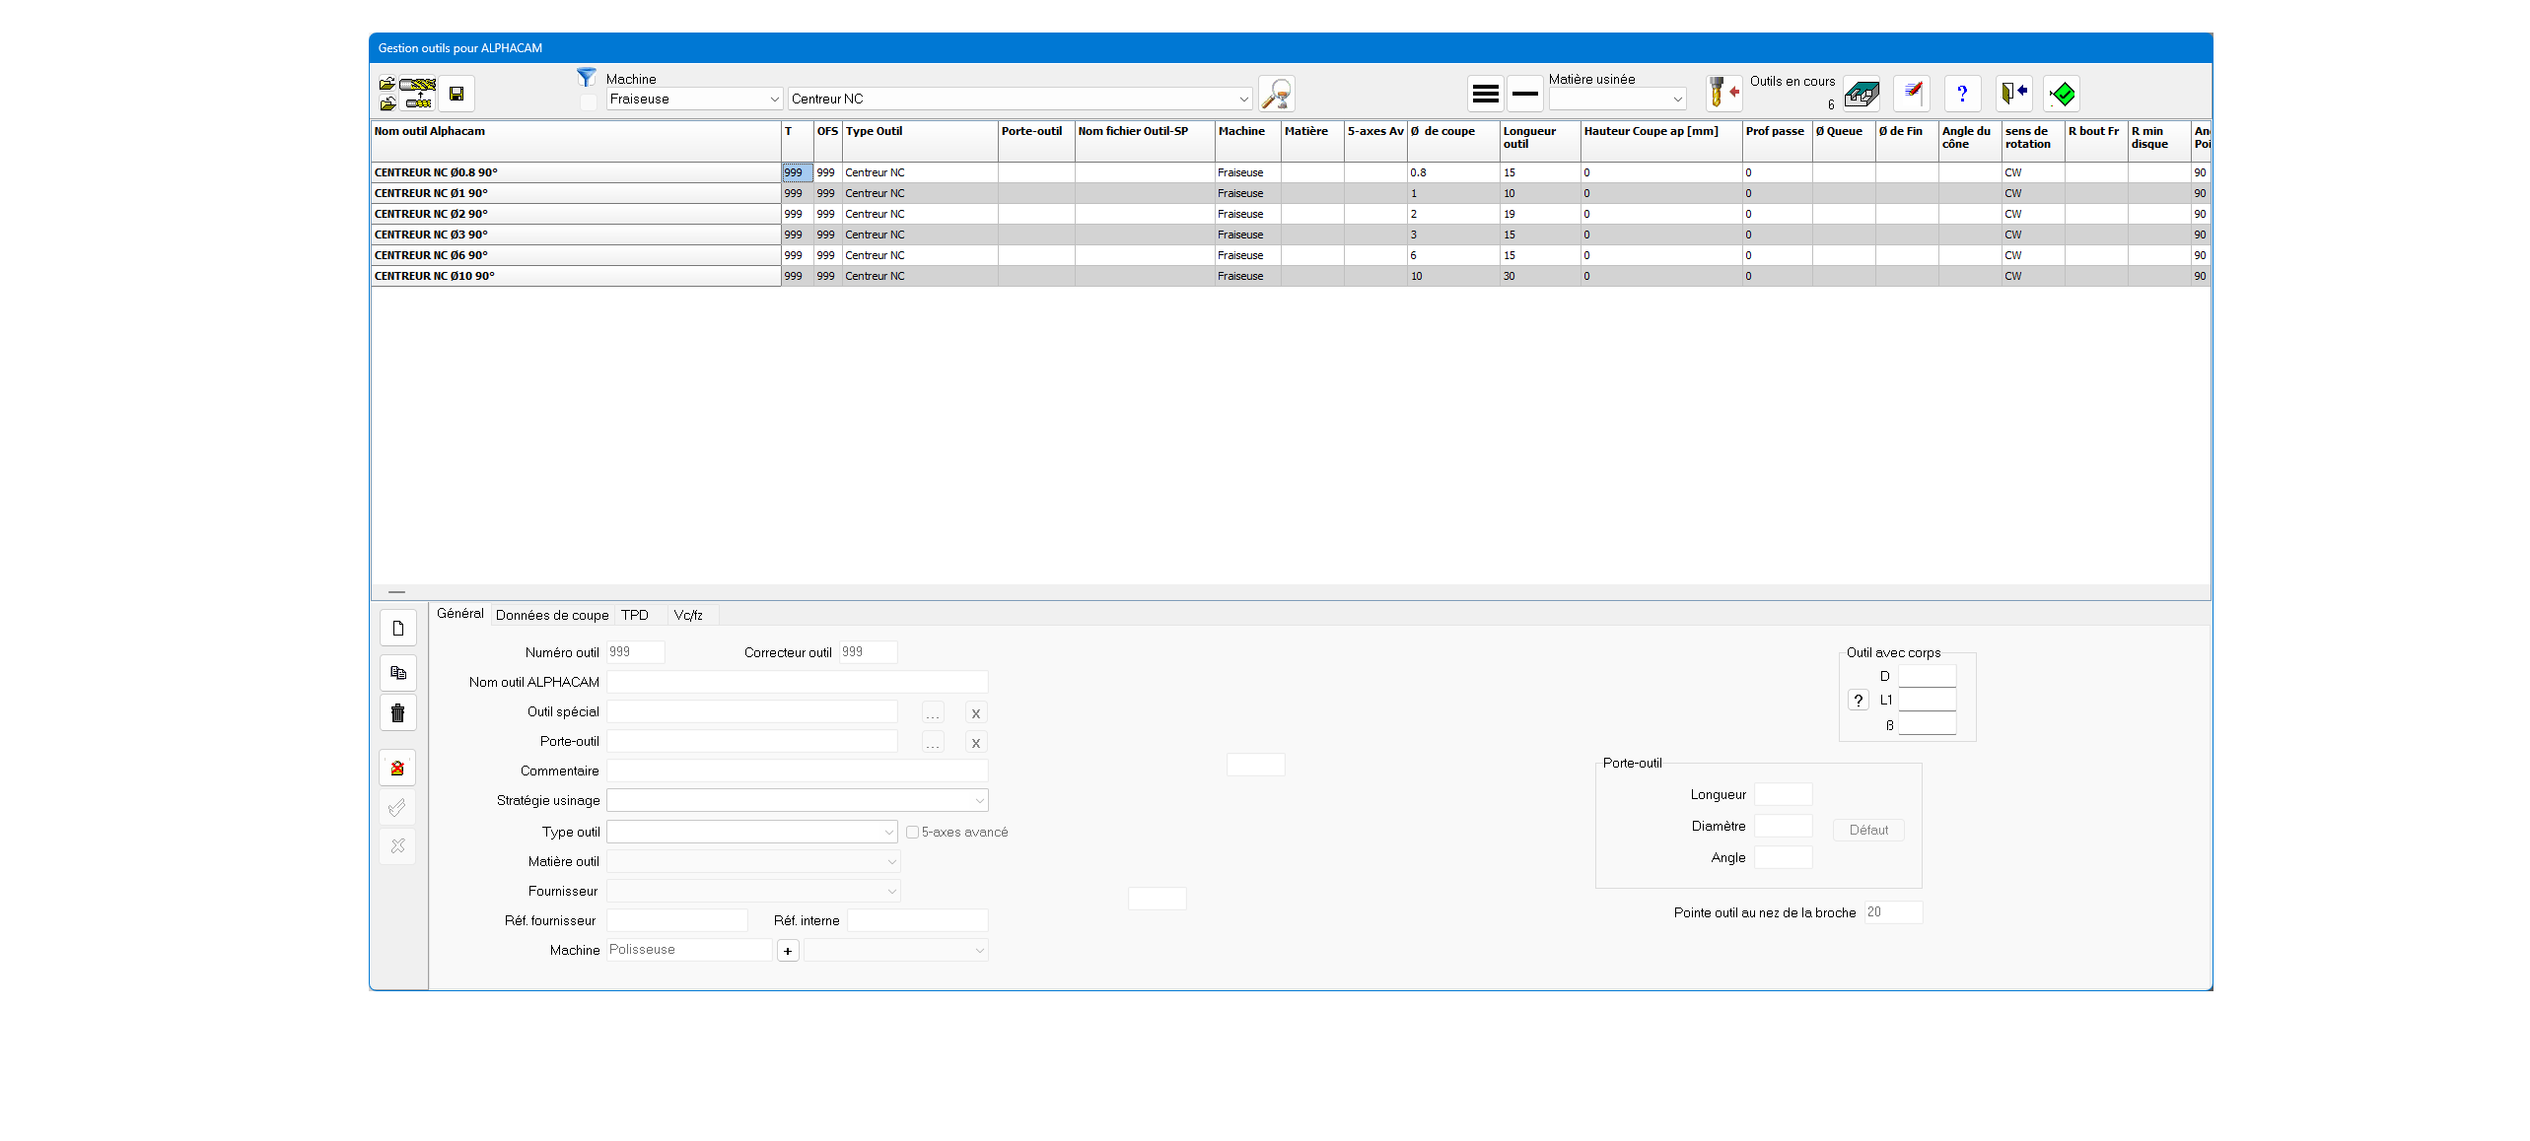This screenshot has width=2530, height=1141.
Task: Click the Porte-outil Angle field
Action: [x=1784, y=857]
